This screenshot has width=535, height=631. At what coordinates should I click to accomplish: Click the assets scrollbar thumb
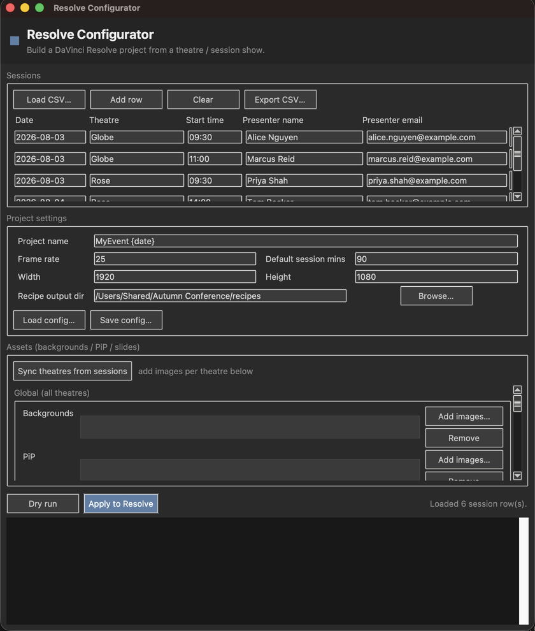click(x=517, y=403)
